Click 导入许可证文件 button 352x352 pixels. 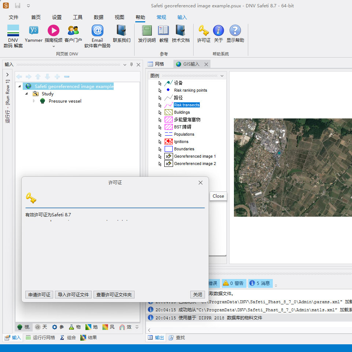[73, 294]
